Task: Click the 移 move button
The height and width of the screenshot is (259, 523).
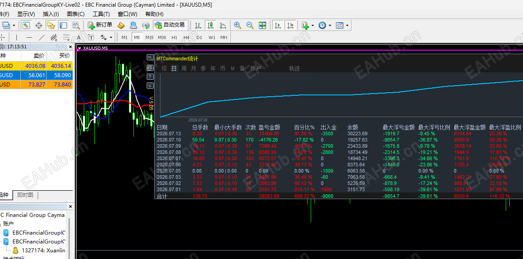Action: click(x=150, y=67)
